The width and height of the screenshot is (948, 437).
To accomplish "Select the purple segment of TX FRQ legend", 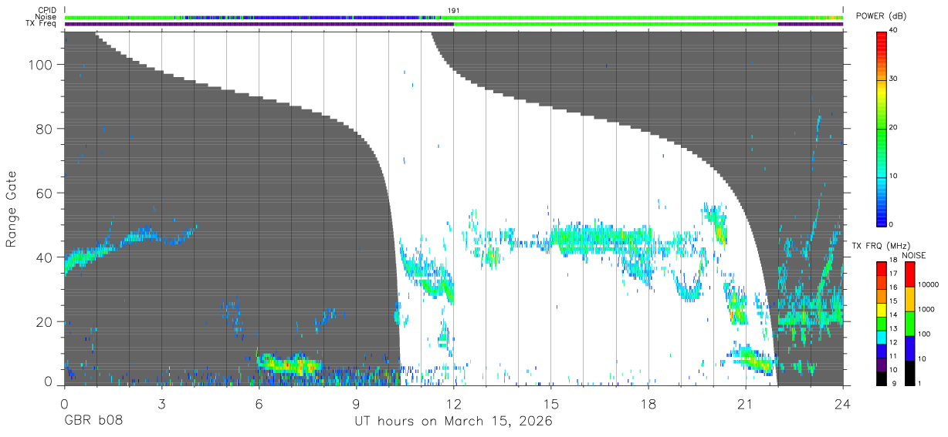I will pyautogui.click(x=882, y=363).
